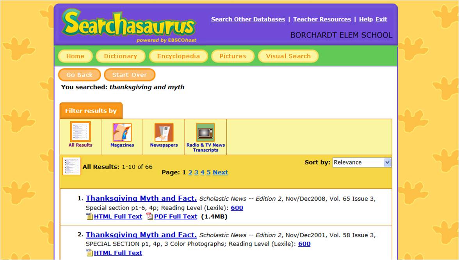Image resolution: width=459 pixels, height=260 pixels.
Task: Open PDF Full Text of first result
Action: click(176, 217)
